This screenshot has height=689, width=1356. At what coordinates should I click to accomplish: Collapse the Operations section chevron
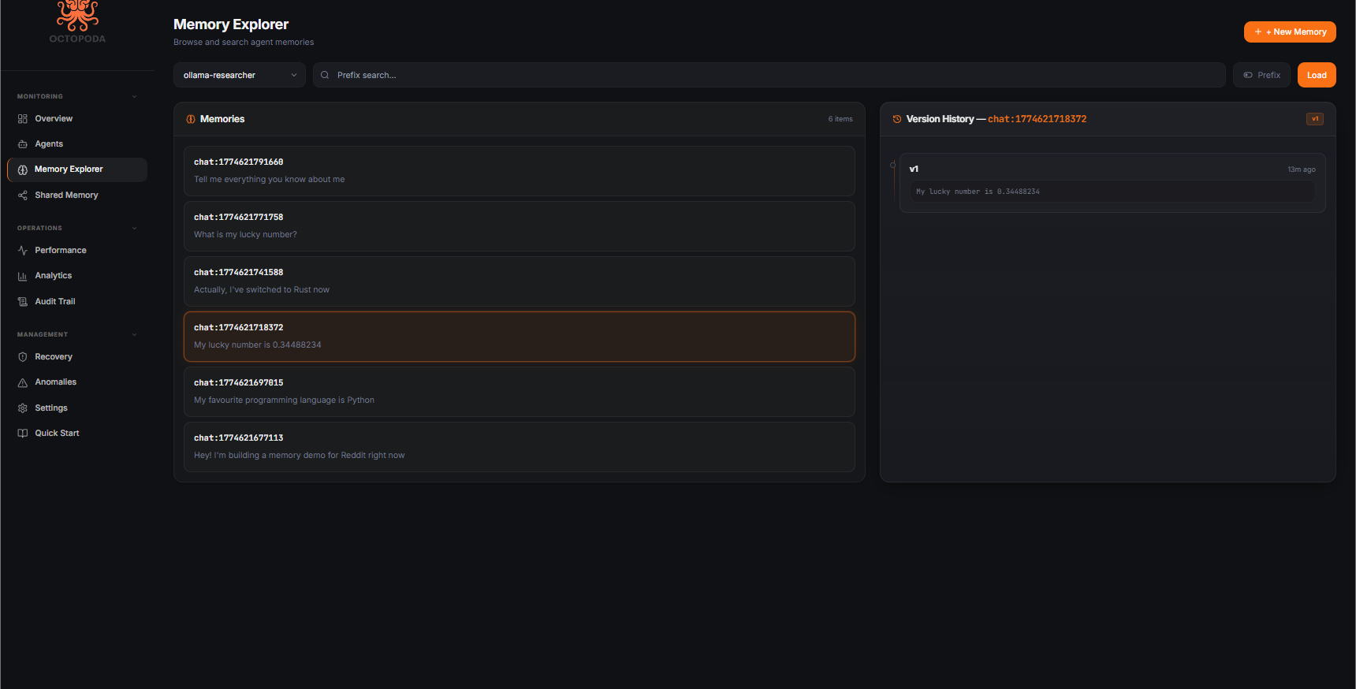point(135,229)
